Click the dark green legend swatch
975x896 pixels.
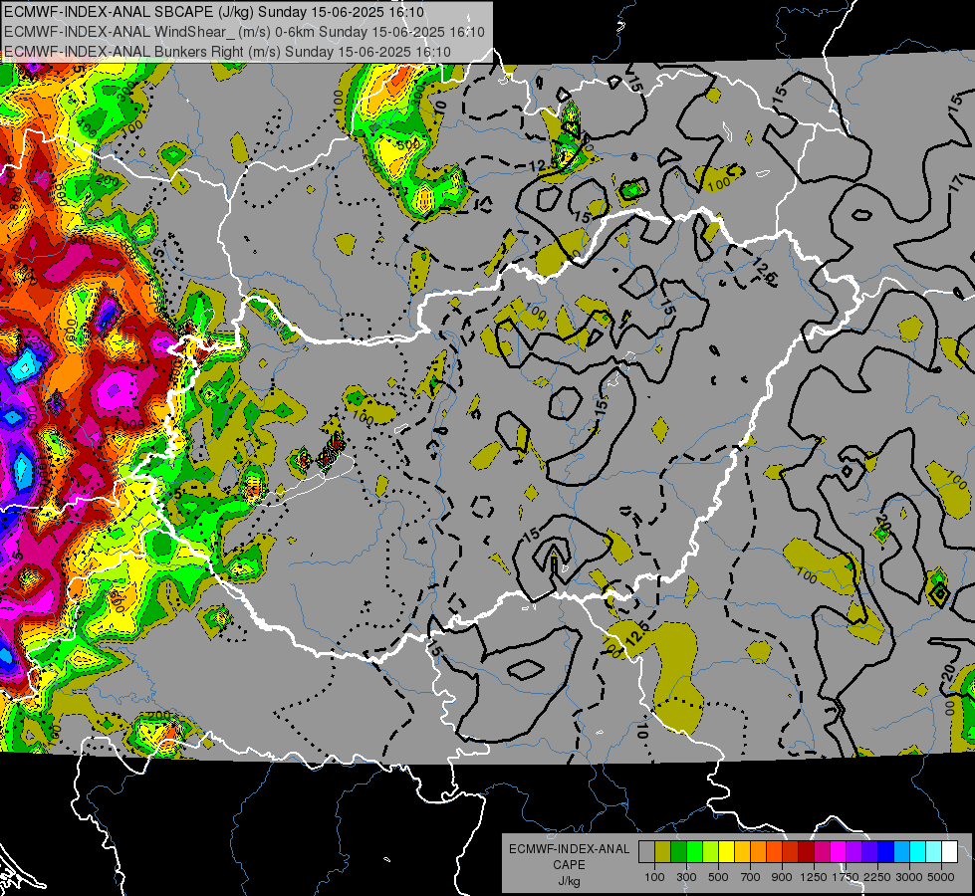click(678, 852)
